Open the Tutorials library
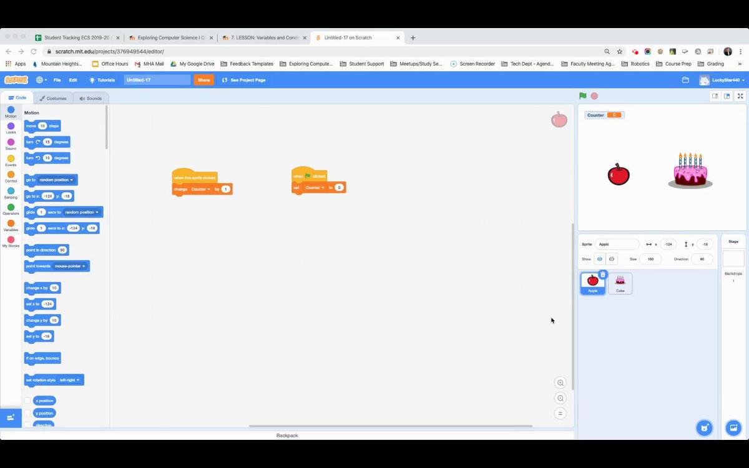749x468 pixels. [x=102, y=80]
